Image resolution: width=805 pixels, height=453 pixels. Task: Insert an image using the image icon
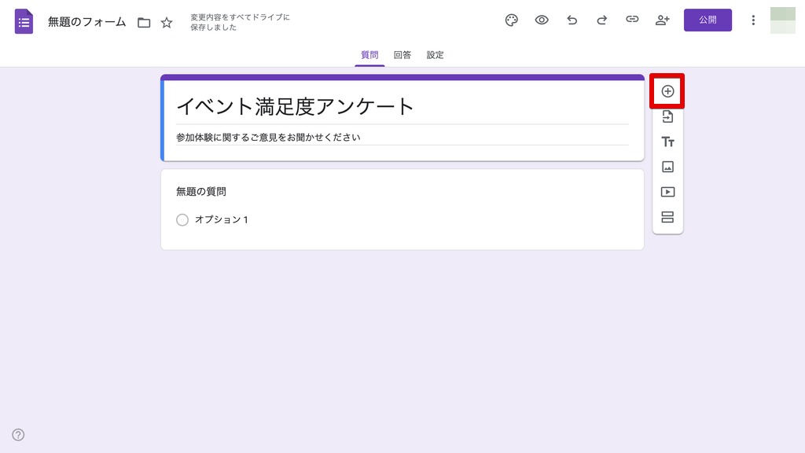click(x=667, y=167)
